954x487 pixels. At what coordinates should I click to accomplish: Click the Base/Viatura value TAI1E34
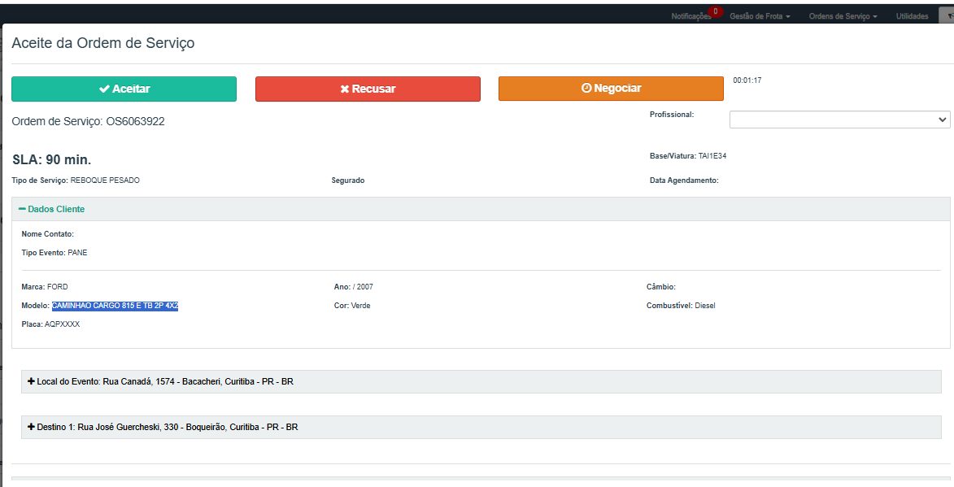tap(712, 156)
